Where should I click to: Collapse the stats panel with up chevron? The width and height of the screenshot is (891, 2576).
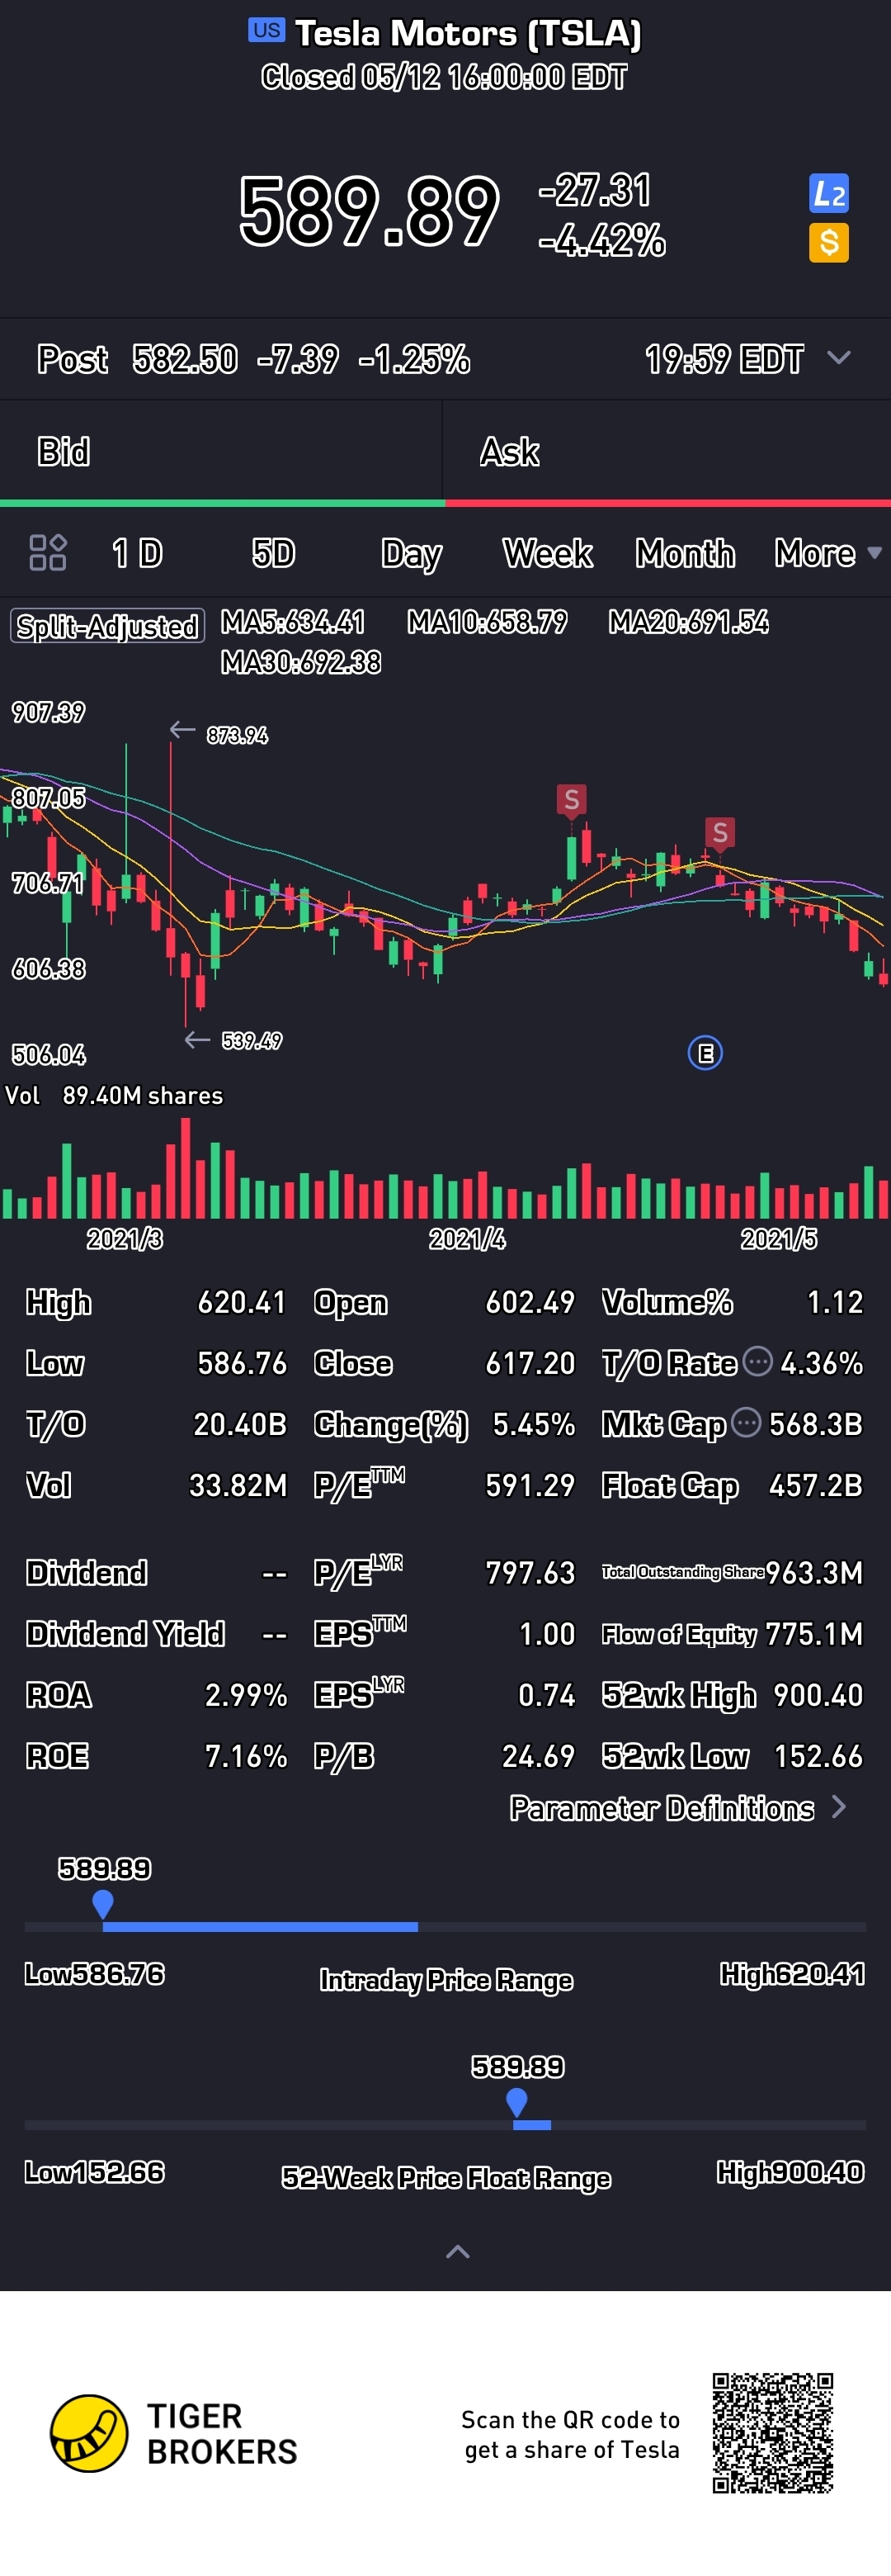458,2252
